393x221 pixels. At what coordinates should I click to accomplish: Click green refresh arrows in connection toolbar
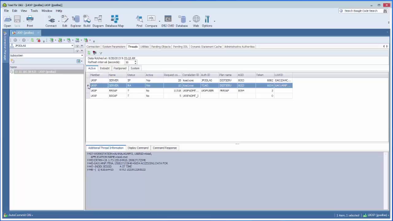tap(33, 40)
